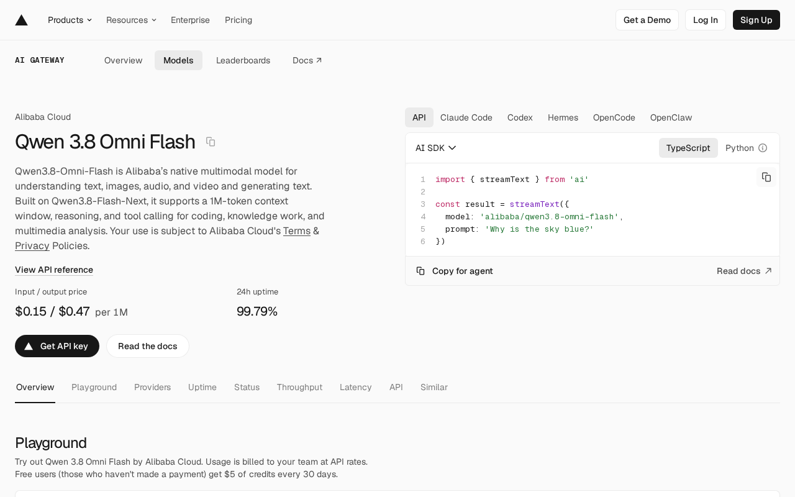This screenshot has width=795, height=497.
Task: Jump to the Playground section tab
Action: tap(94, 387)
